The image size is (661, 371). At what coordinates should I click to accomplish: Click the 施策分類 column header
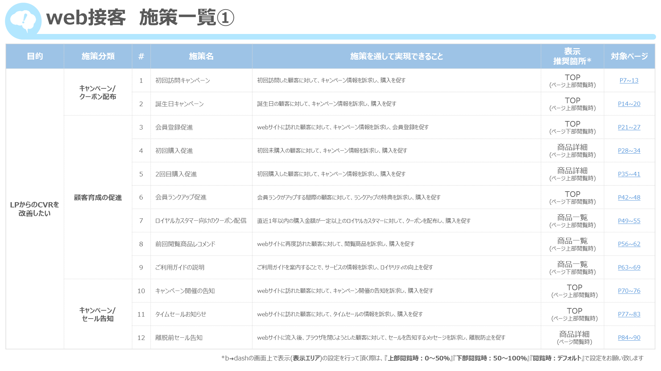click(x=98, y=56)
